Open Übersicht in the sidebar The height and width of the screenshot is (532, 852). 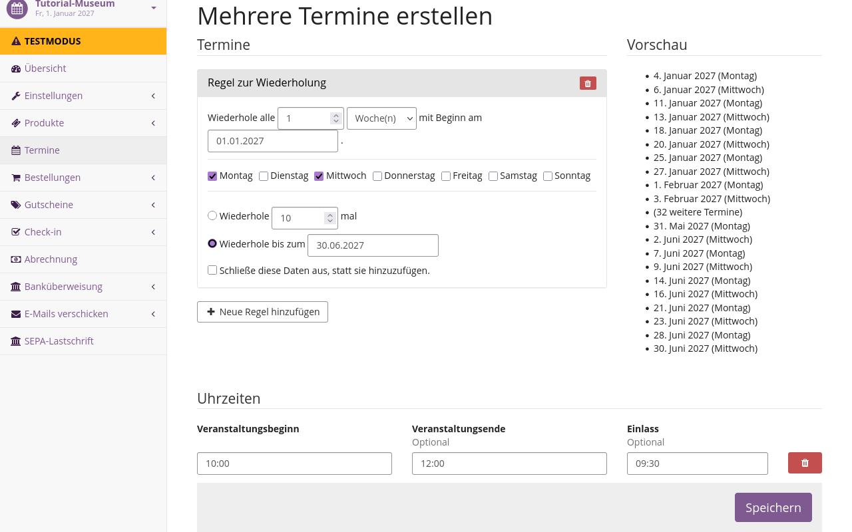(x=83, y=68)
